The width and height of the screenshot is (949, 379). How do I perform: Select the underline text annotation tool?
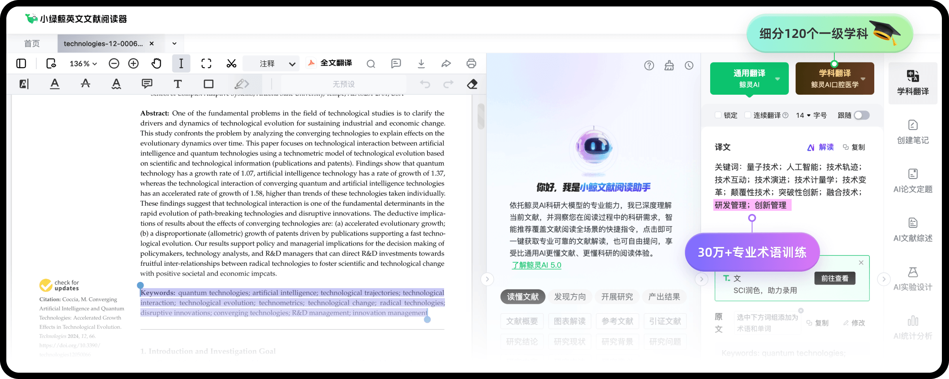tap(55, 84)
